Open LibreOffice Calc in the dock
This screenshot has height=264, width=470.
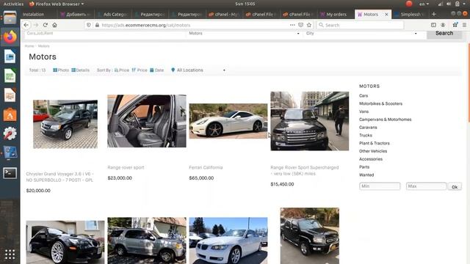point(10,76)
